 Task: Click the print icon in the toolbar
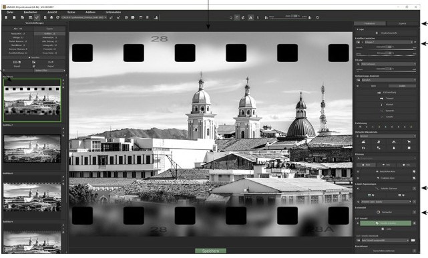(x=51, y=17)
